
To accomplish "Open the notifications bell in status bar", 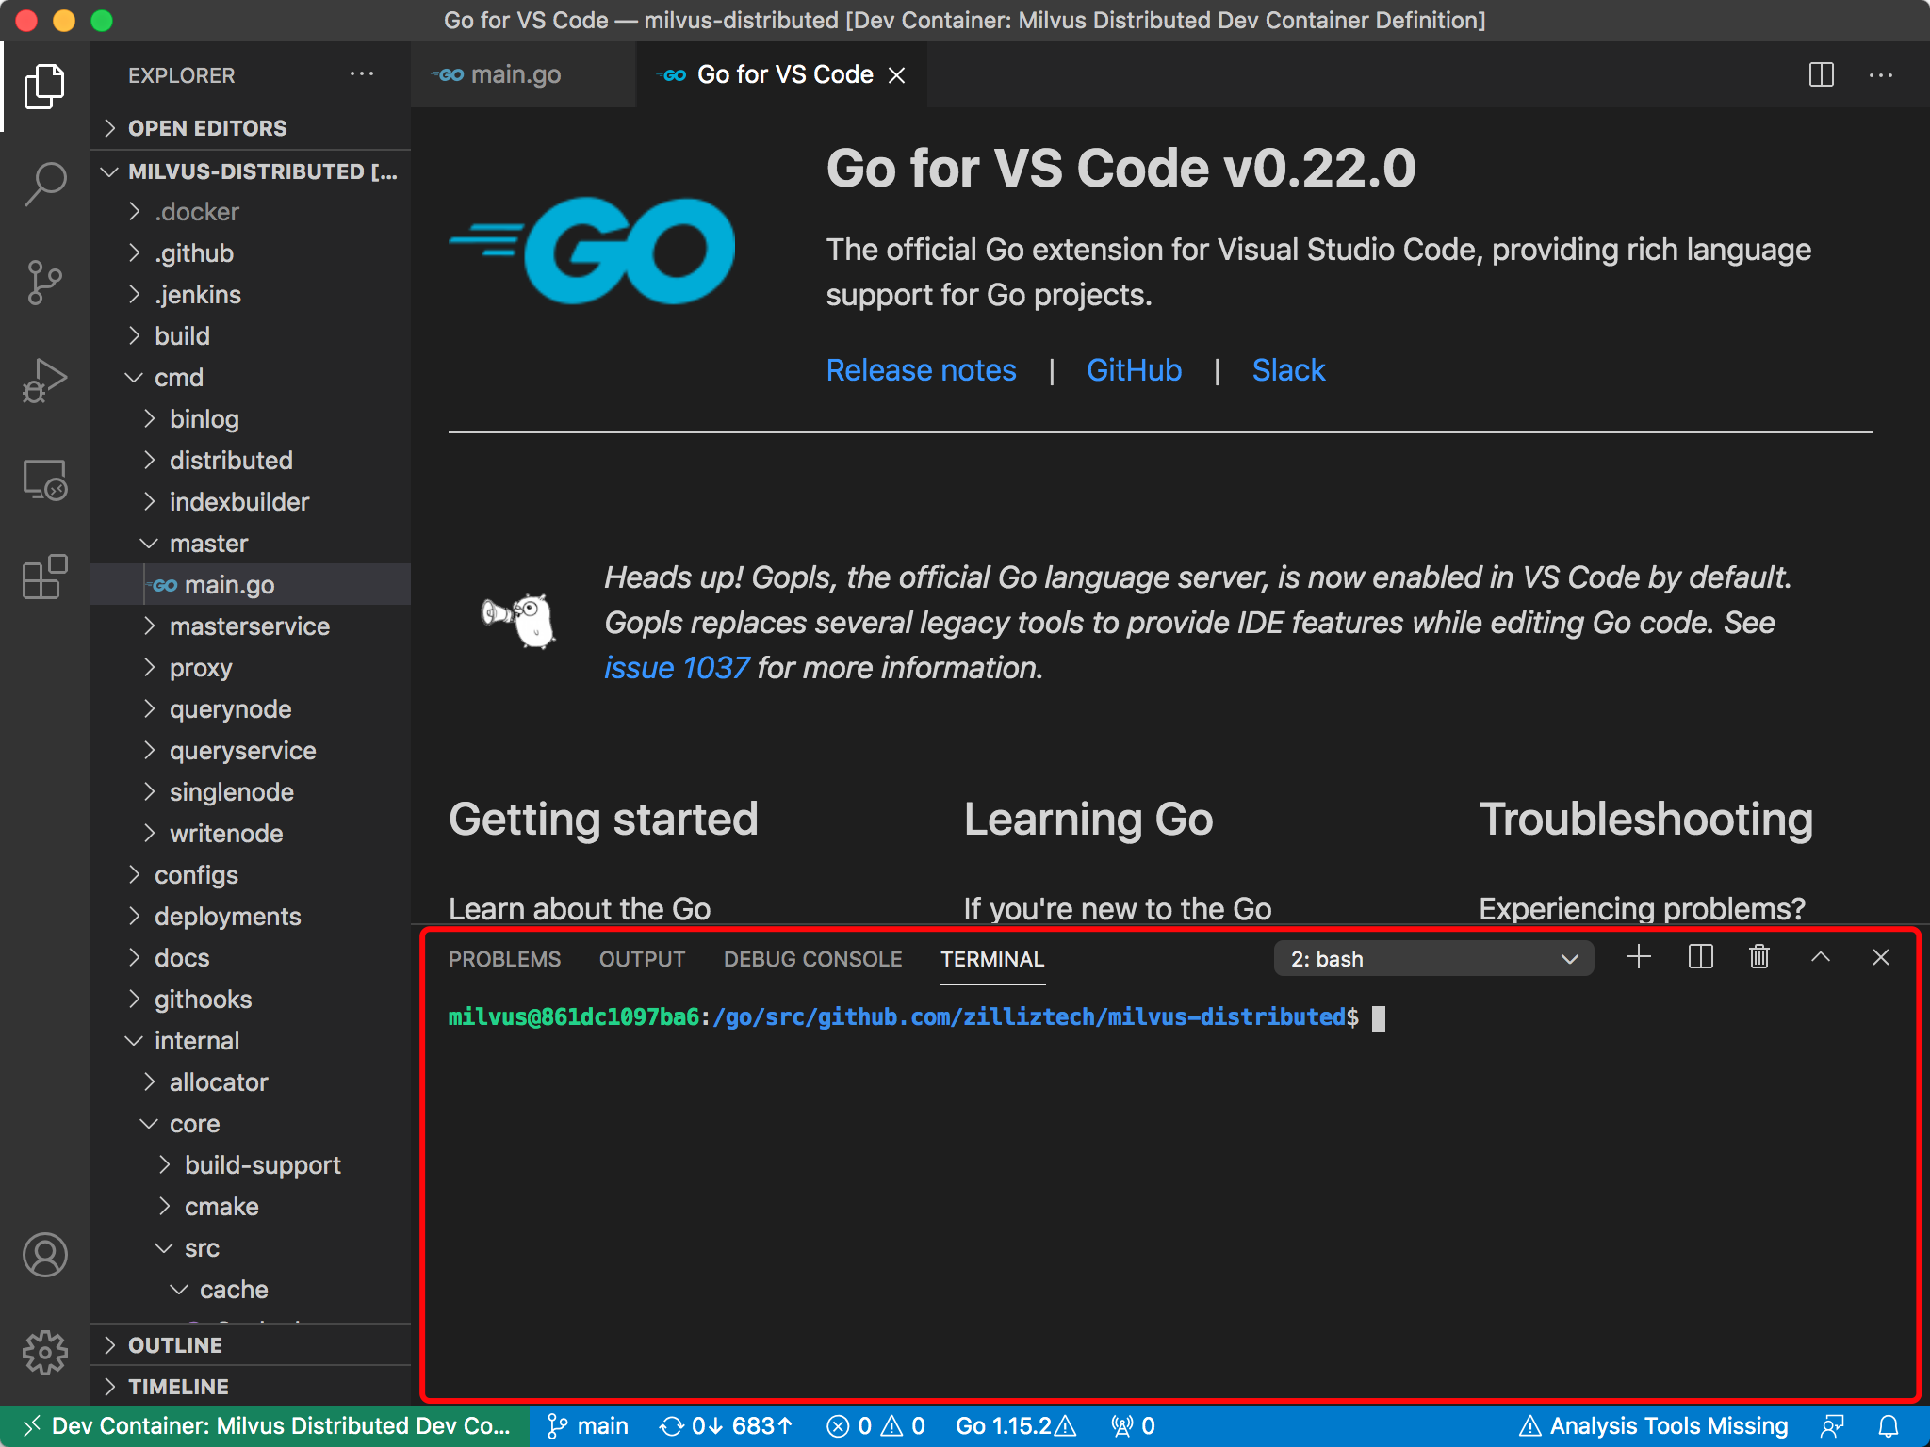I will [1889, 1426].
